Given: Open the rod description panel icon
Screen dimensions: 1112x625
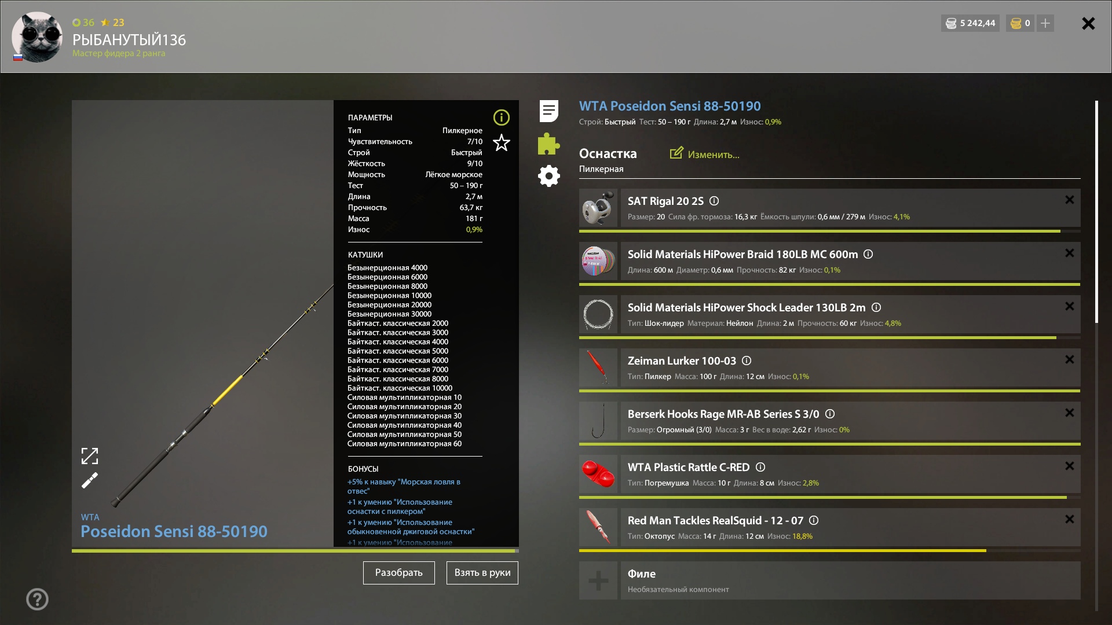Looking at the screenshot, I should click(x=548, y=111).
